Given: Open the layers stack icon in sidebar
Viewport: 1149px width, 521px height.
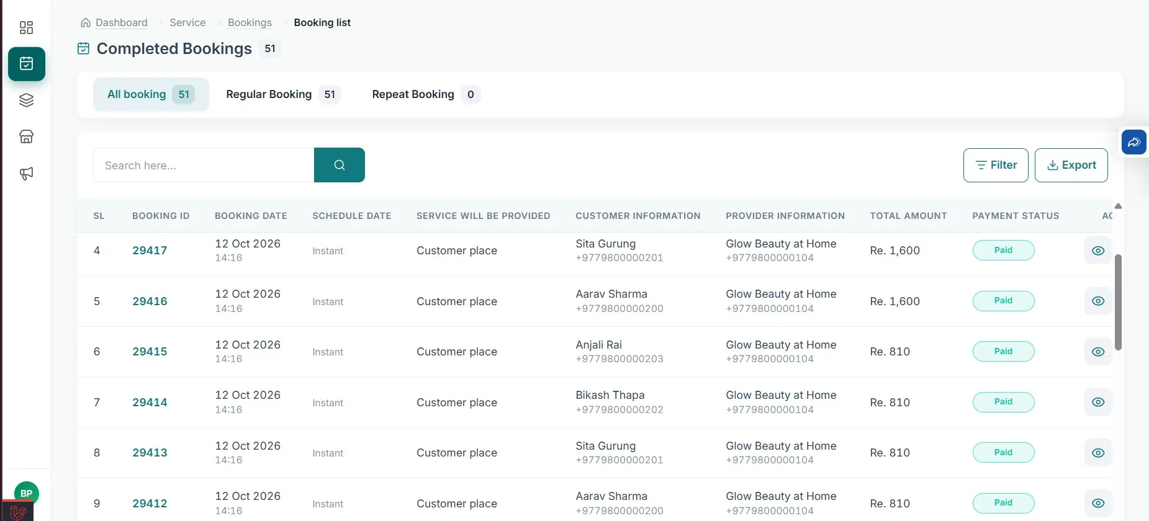Looking at the screenshot, I should (26, 100).
